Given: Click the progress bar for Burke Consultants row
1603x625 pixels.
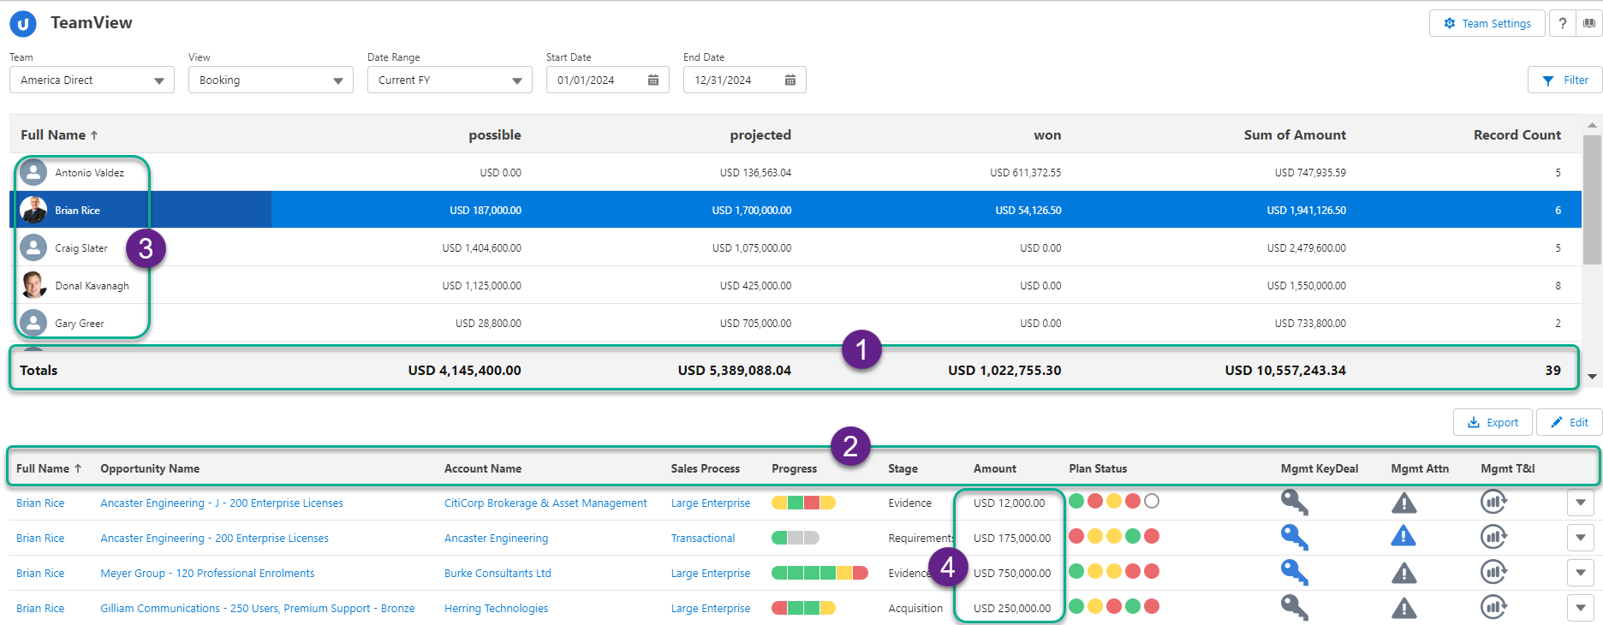Looking at the screenshot, I should (819, 573).
